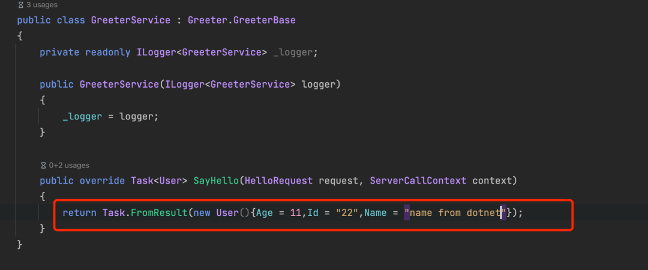The height and width of the screenshot is (270, 648).
Task: Open the "3 usages" code hint
Action: pos(41,5)
